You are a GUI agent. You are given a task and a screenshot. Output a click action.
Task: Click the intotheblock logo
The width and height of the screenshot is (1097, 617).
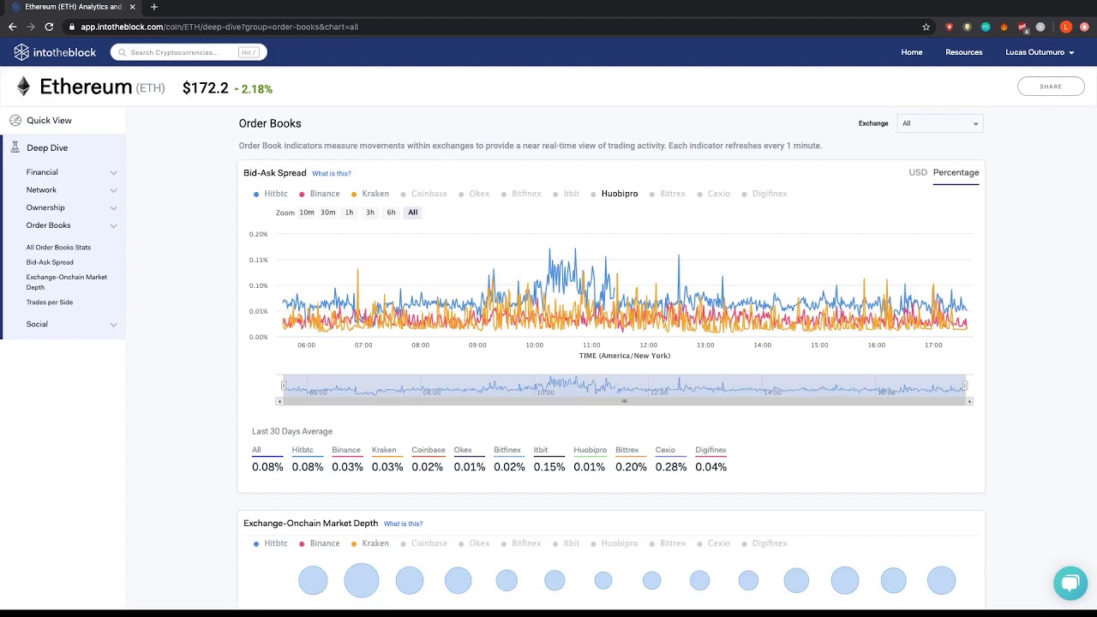click(x=55, y=52)
